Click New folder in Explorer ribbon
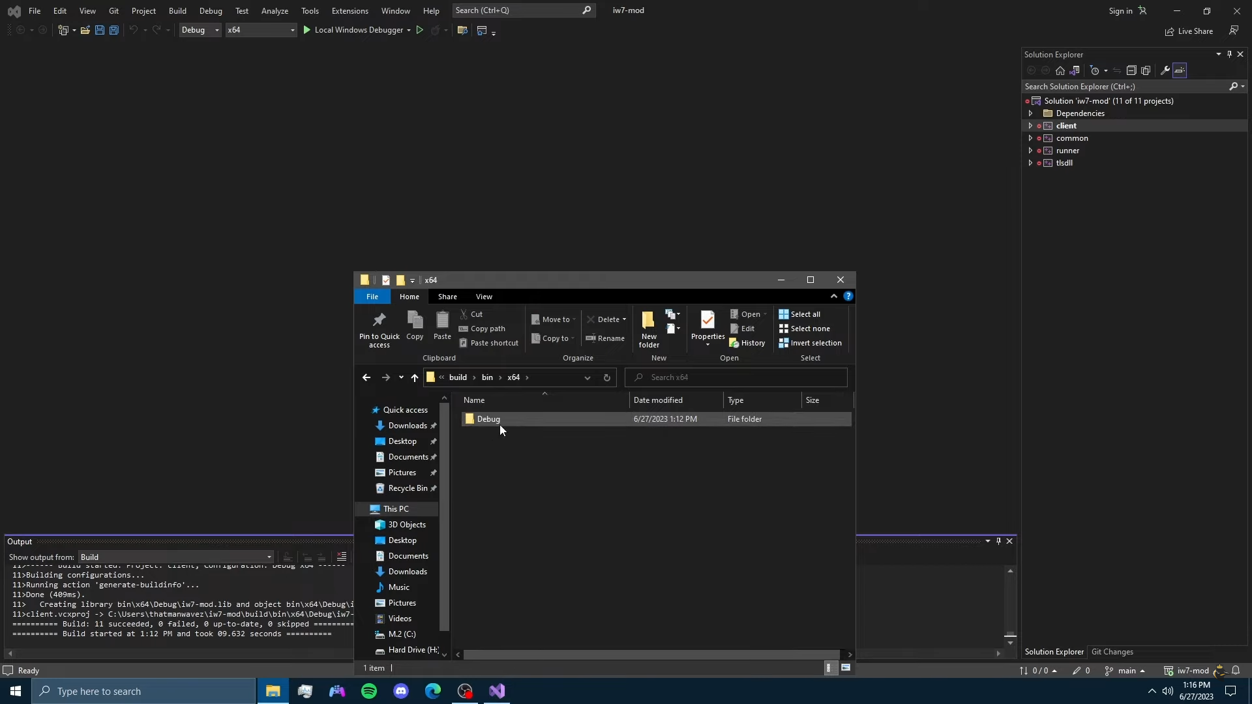The image size is (1252, 704). (648, 329)
